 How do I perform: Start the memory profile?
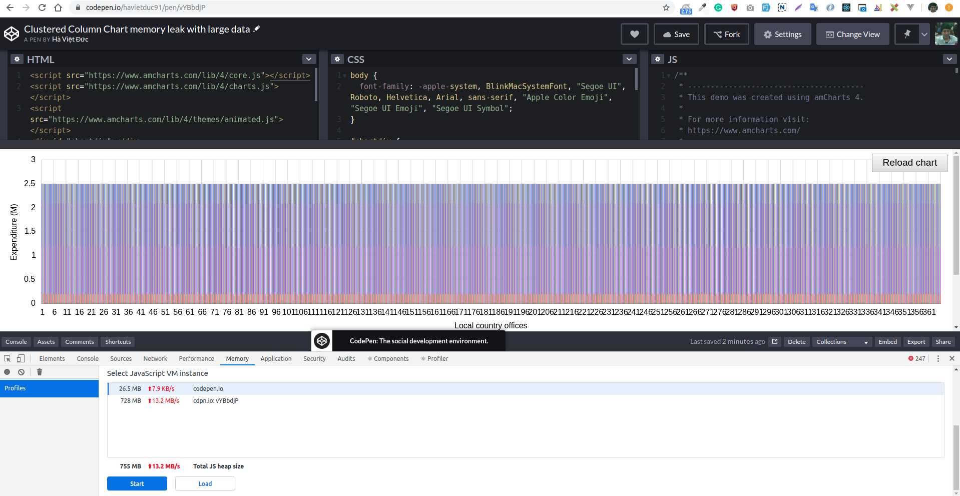[137, 483]
